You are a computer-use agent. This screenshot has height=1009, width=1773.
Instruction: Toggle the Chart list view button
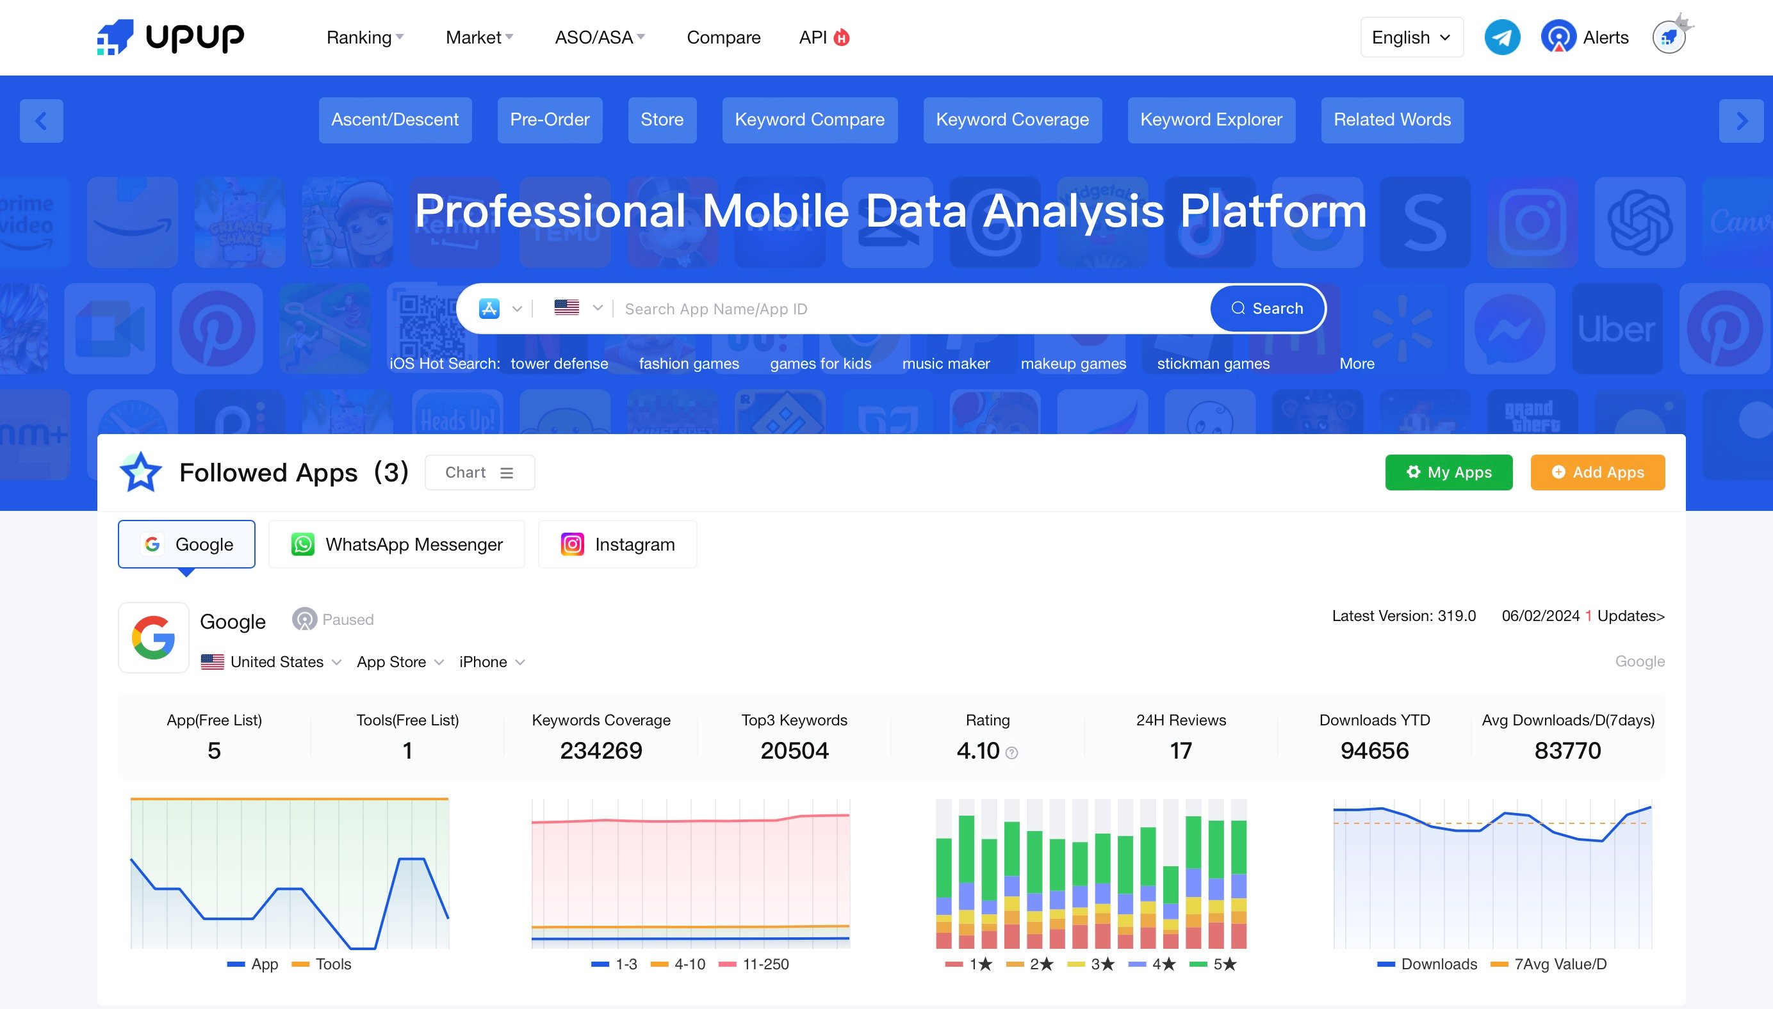479,472
